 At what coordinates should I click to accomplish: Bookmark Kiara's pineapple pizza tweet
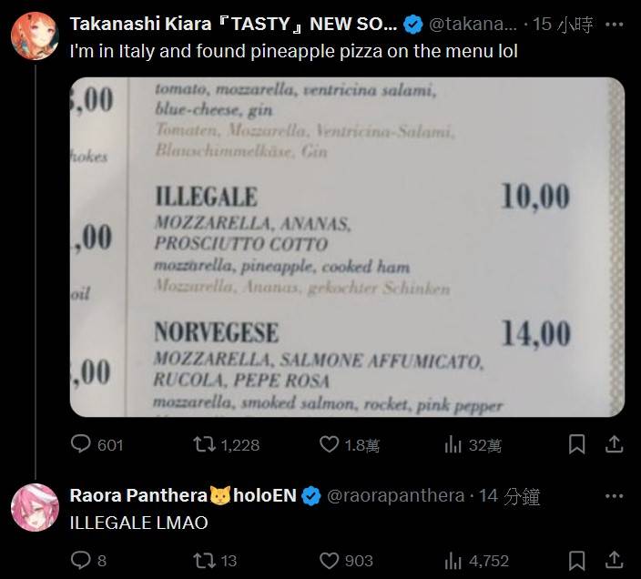[x=576, y=444]
